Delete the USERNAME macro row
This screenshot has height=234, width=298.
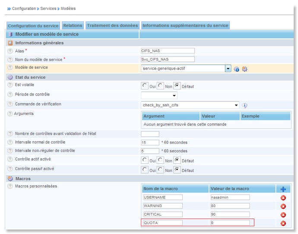[283, 197]
